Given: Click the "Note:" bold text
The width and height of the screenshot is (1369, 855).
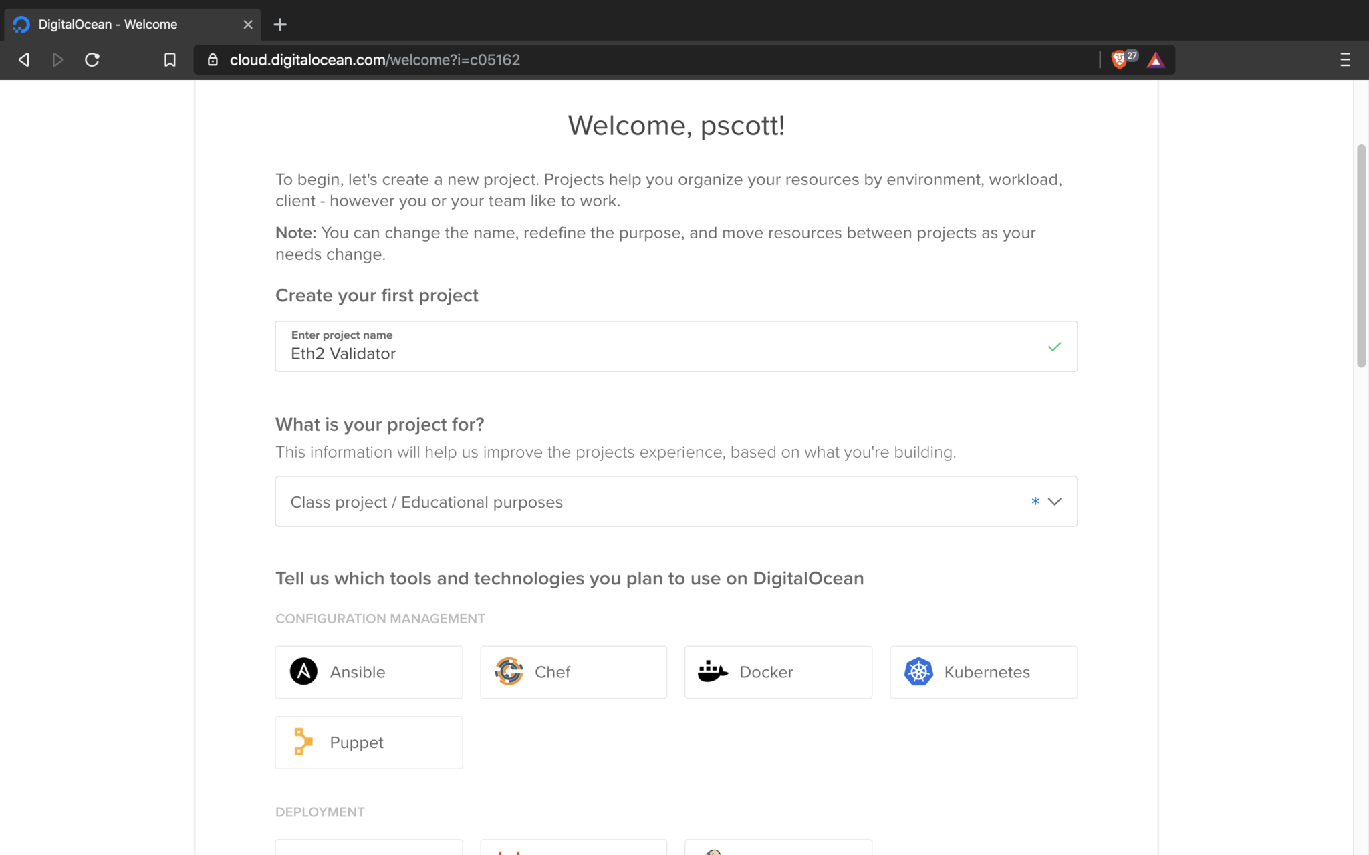Looking at the screenshot, I should point(295,233).
